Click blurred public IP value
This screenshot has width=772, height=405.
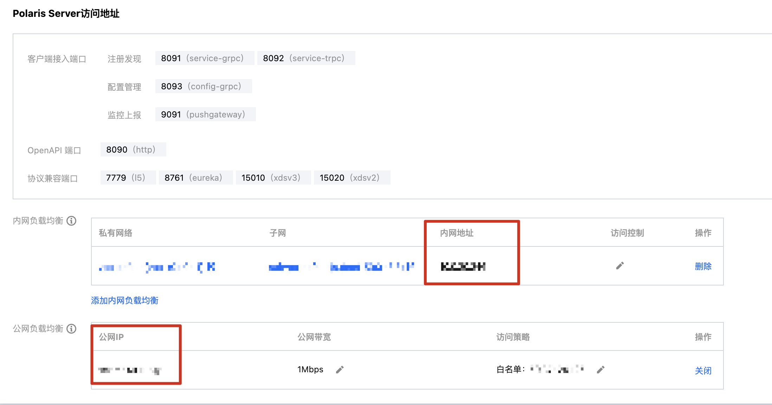click(x=130, y=370)
